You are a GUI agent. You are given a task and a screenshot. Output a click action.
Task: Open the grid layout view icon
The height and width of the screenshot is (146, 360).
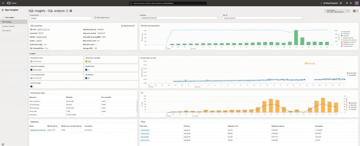[355, 11]
